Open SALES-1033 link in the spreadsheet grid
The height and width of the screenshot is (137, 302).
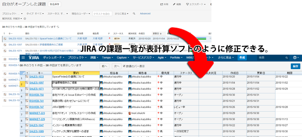coord(36,76)
